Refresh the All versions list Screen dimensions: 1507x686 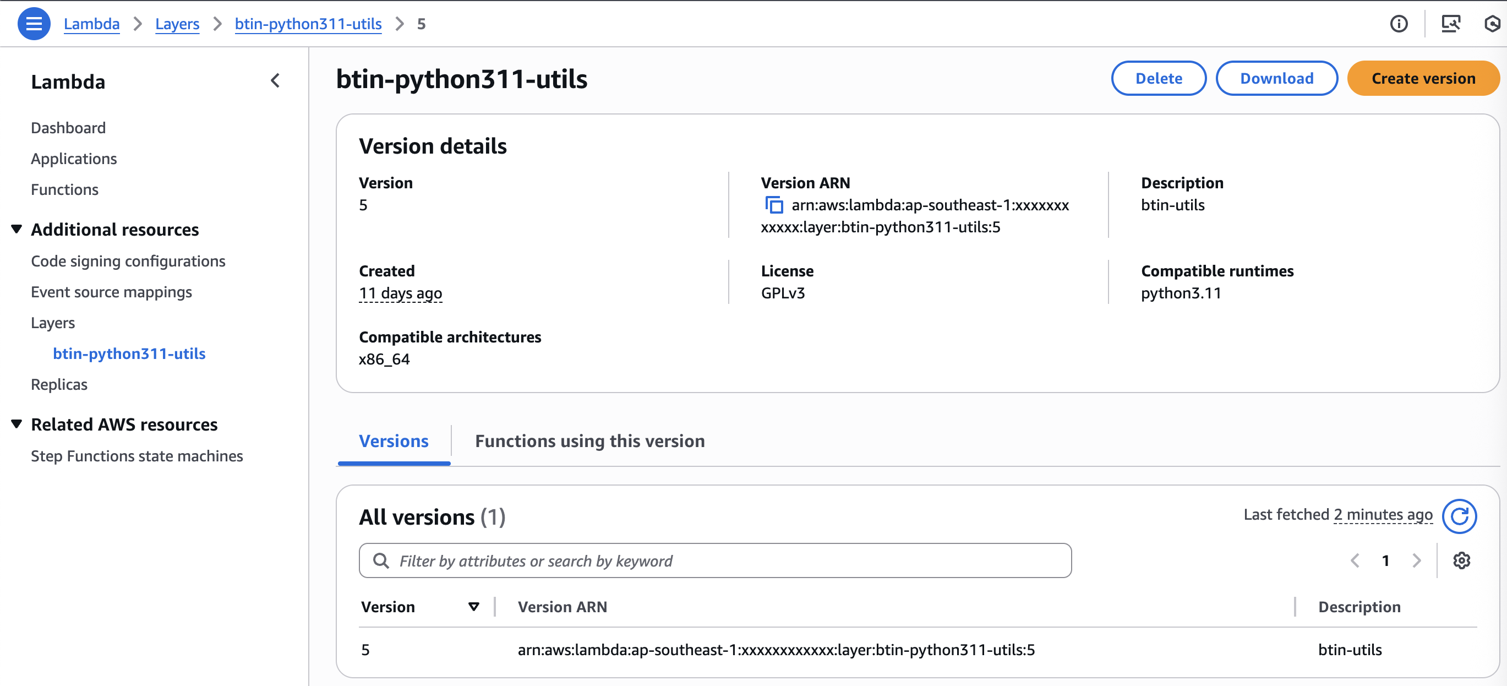point(1459,516)
